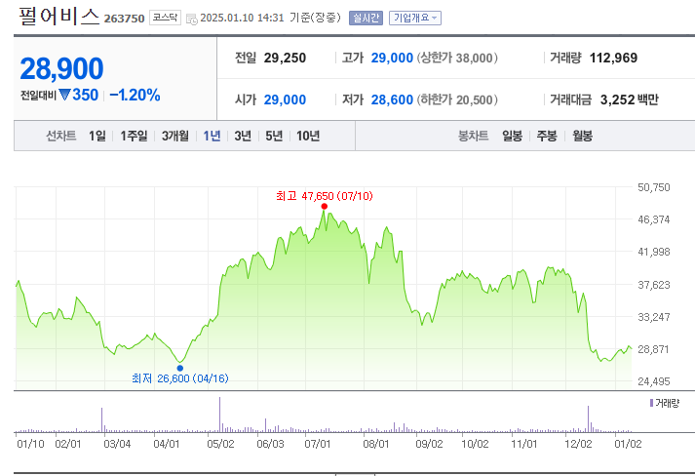695x476 pixels.
Task: Toggle the 실시간 real-time button
Action: (x=366, y=18)
